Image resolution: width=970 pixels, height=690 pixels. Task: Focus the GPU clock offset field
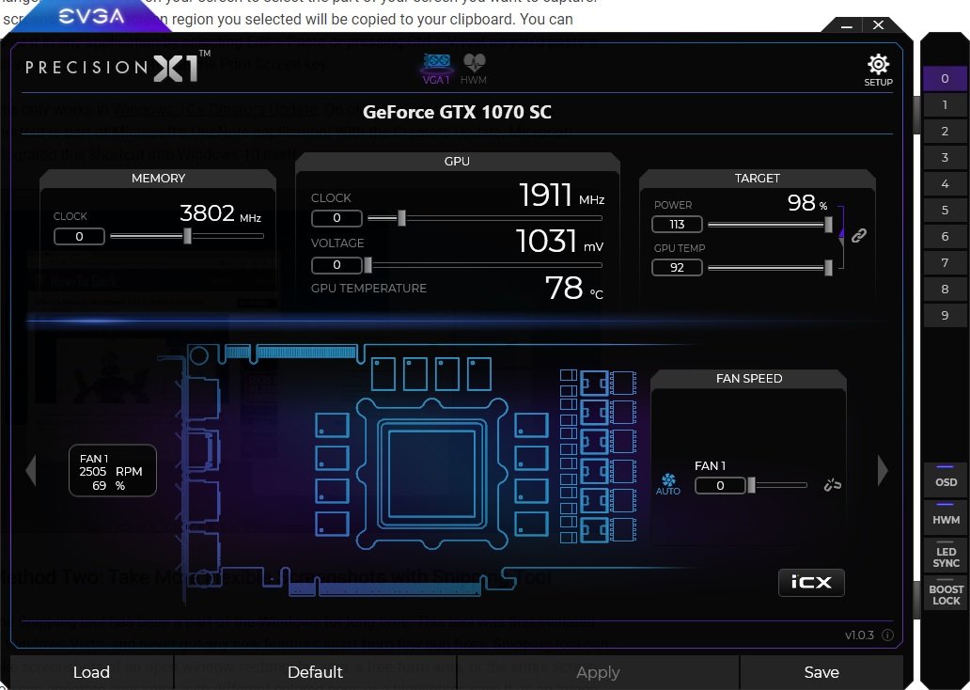(x=336, y=218)
